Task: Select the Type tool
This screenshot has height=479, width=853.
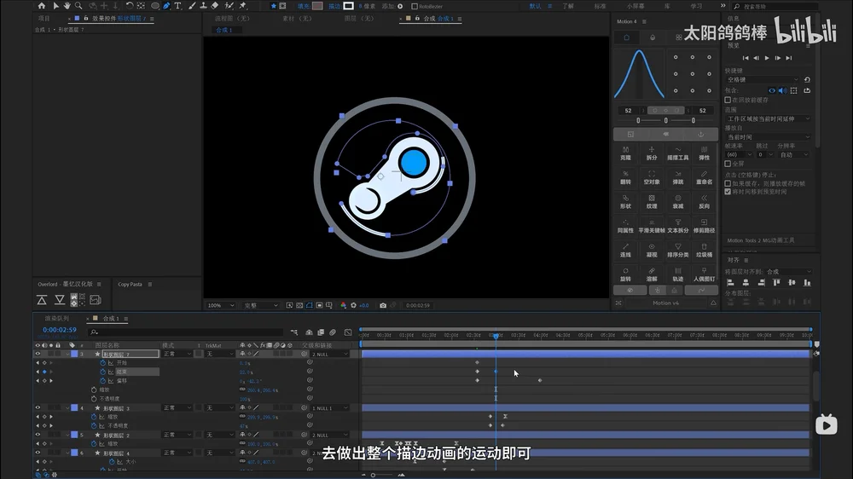Action: pyautogui.click(x=178, y=6)
